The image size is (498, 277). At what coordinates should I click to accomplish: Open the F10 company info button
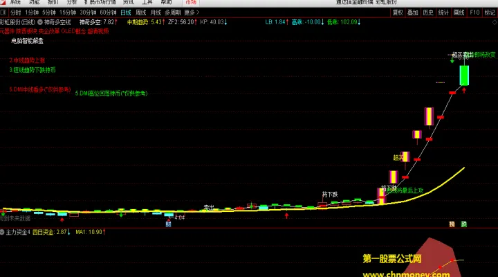click(x=474, y=12)
